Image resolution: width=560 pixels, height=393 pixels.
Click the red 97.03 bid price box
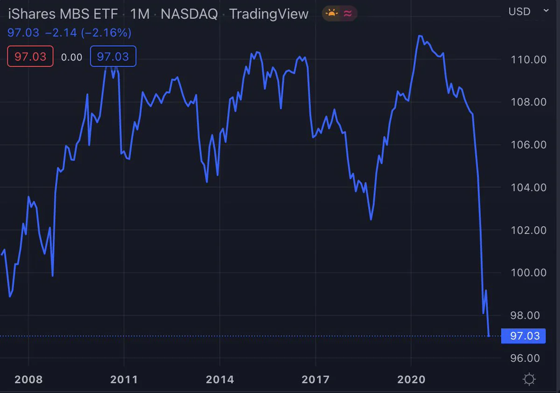pyautogui.click(x=30, y=57)
